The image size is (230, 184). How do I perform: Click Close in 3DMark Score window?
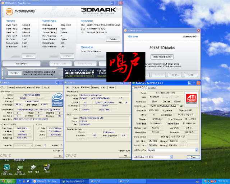click(x=191, y=75)
